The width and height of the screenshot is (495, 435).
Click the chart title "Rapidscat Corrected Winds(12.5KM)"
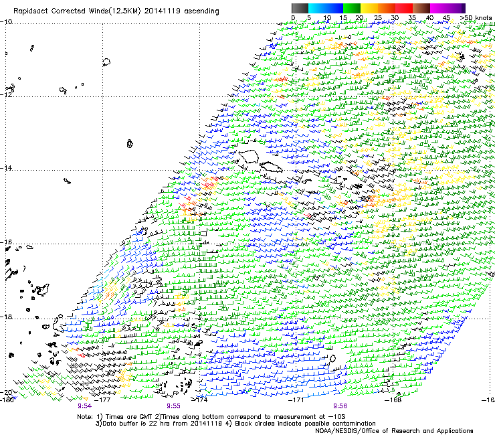click(x=77, y=11)
